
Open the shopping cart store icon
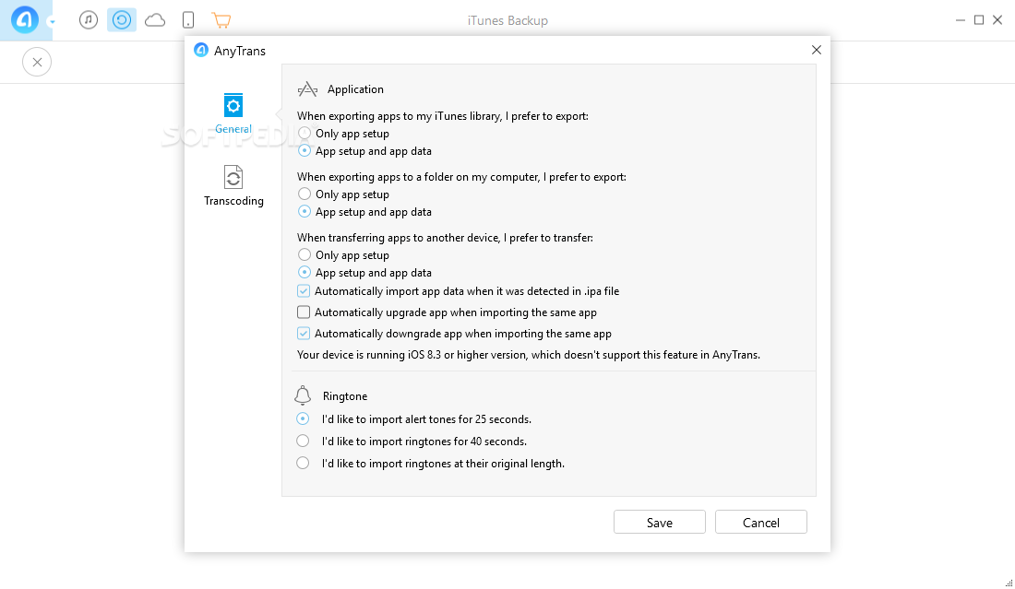(221, 20)
